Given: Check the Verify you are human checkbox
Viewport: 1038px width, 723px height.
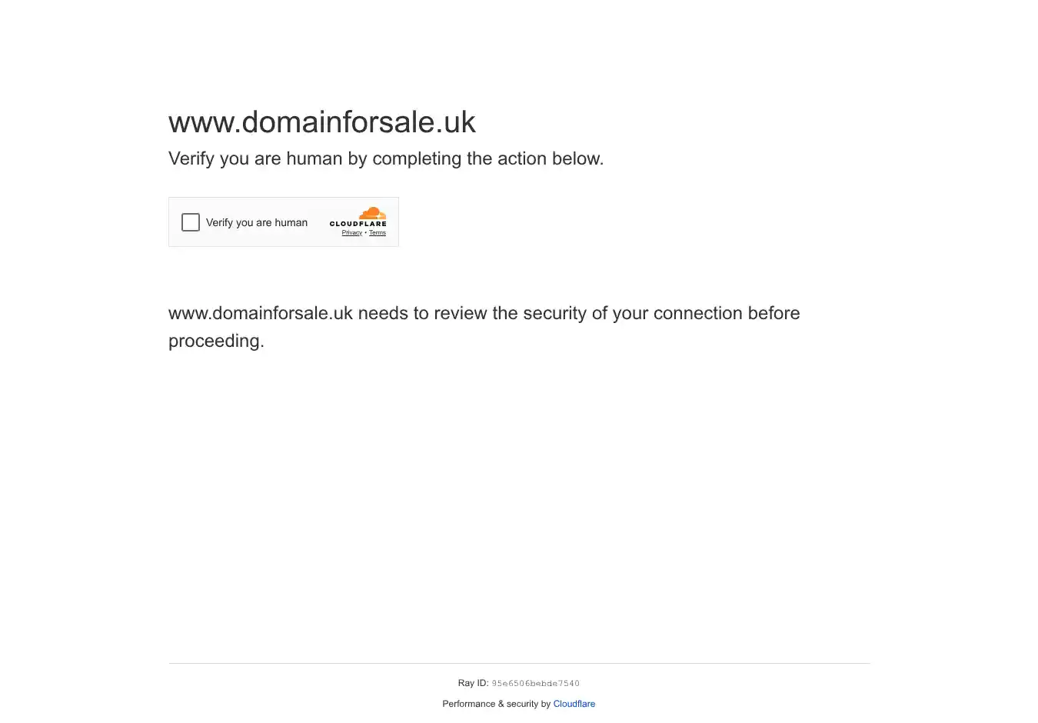Looking at the screenshot, I should 191,222.
